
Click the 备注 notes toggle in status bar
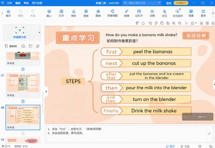(x=170, y=146)
